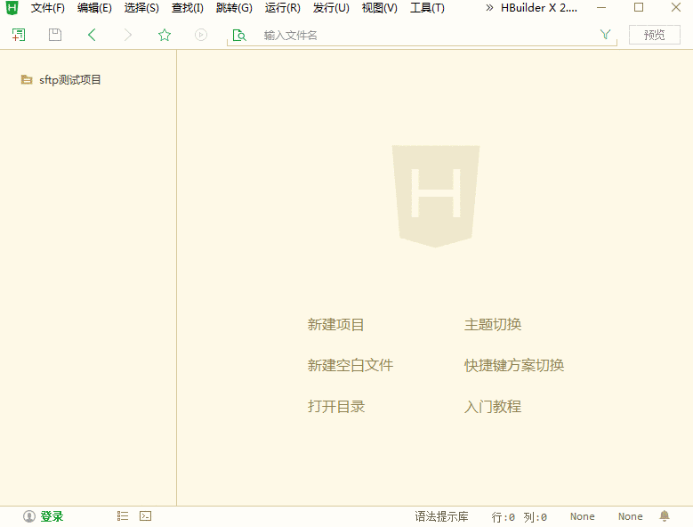The width and height of the screenshot is (693, 527).
Task: Click the notification bell icon
Action: [x=665, y=515]
